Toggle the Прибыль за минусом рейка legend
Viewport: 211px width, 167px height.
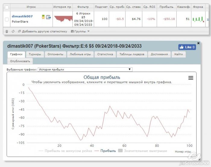click(x=65, y=151)
